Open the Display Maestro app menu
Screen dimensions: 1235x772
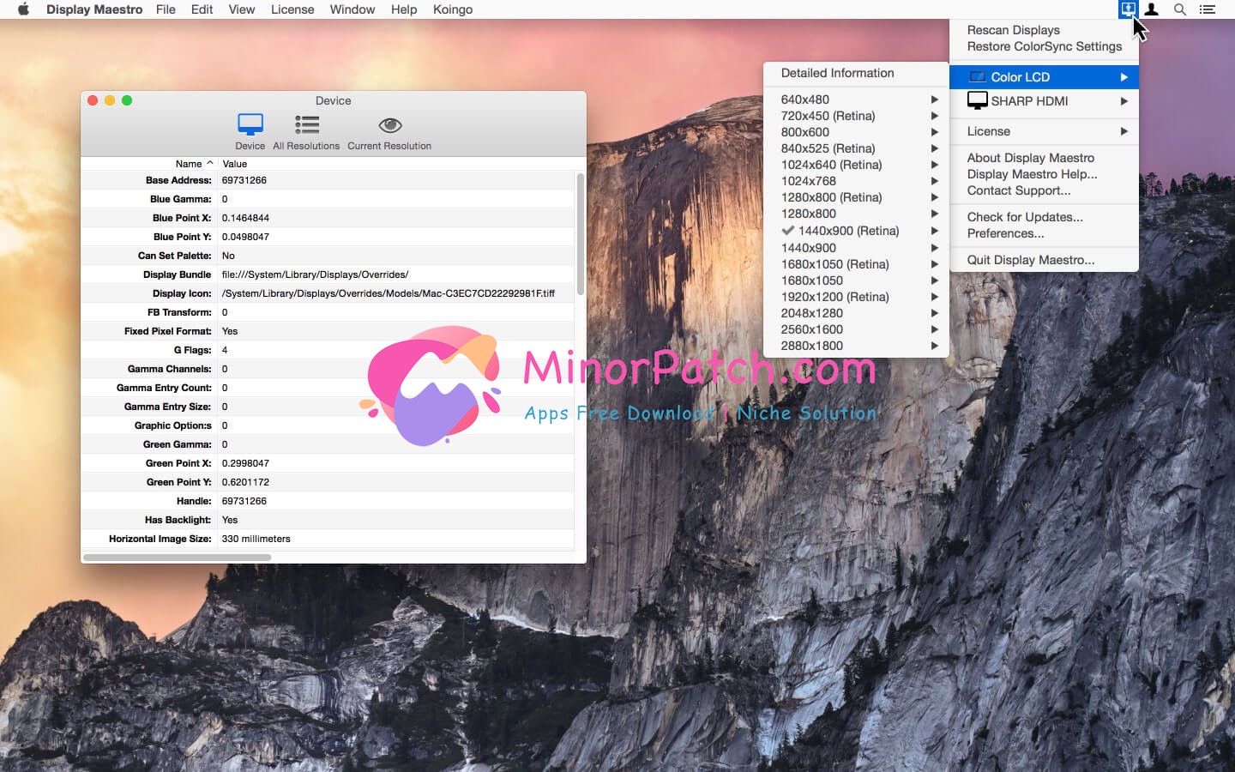94,9
